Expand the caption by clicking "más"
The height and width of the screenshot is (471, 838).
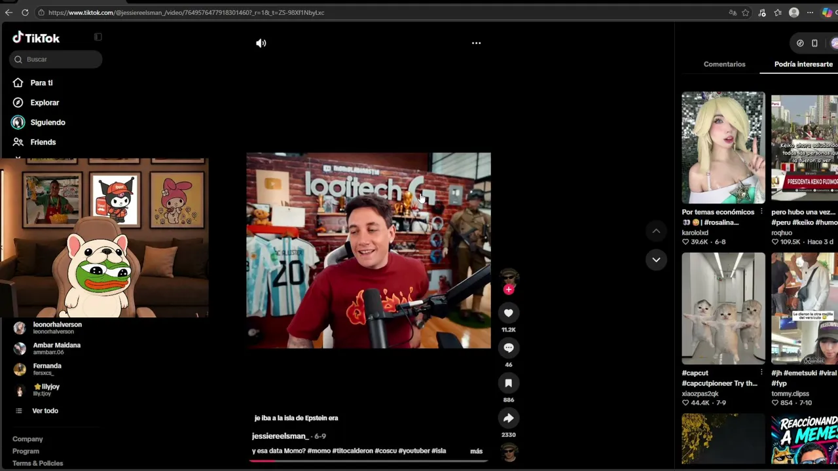pos(476,451)
